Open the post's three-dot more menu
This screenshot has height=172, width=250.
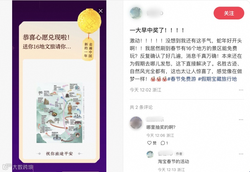click(241, 90)
